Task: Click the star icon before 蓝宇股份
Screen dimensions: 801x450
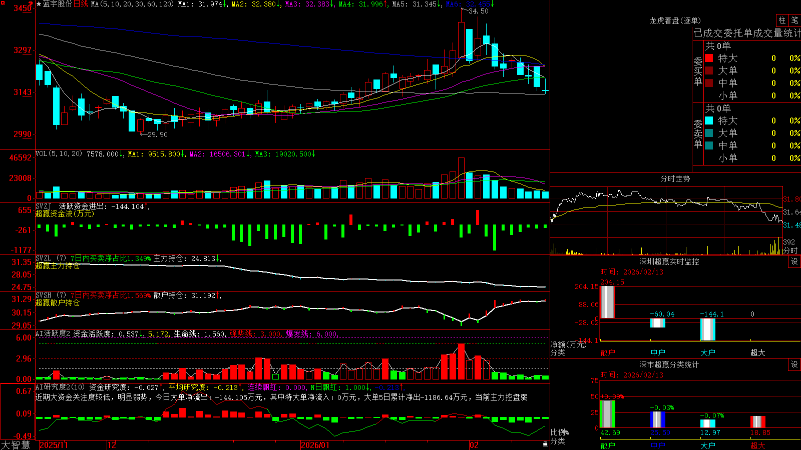Action: click(39, 4)
